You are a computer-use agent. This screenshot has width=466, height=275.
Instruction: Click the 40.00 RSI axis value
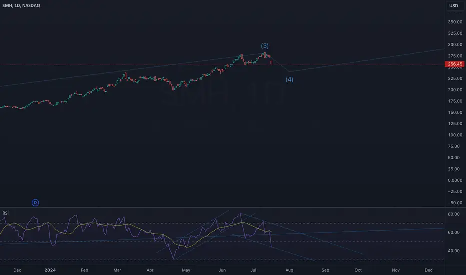click(454, 251)
